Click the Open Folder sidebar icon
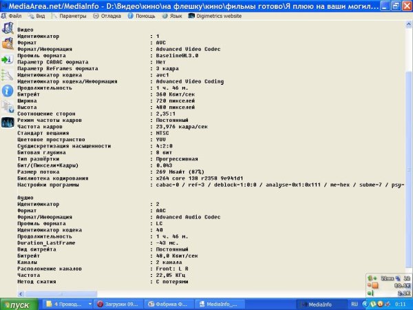 [x=8, y=43]
